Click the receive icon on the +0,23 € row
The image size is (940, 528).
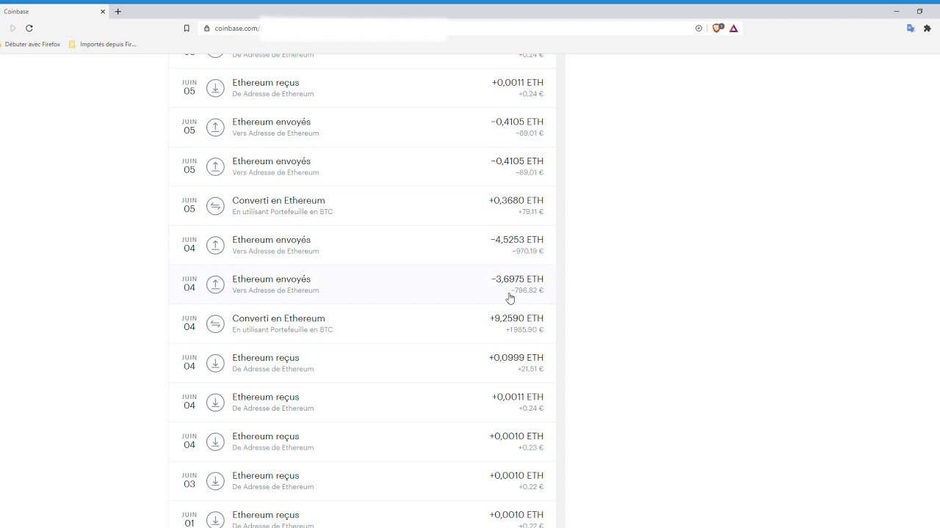215,441
